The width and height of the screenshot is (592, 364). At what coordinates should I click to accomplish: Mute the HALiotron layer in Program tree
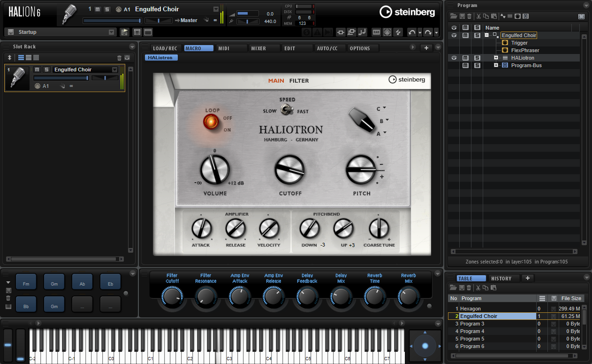point(465,58)
